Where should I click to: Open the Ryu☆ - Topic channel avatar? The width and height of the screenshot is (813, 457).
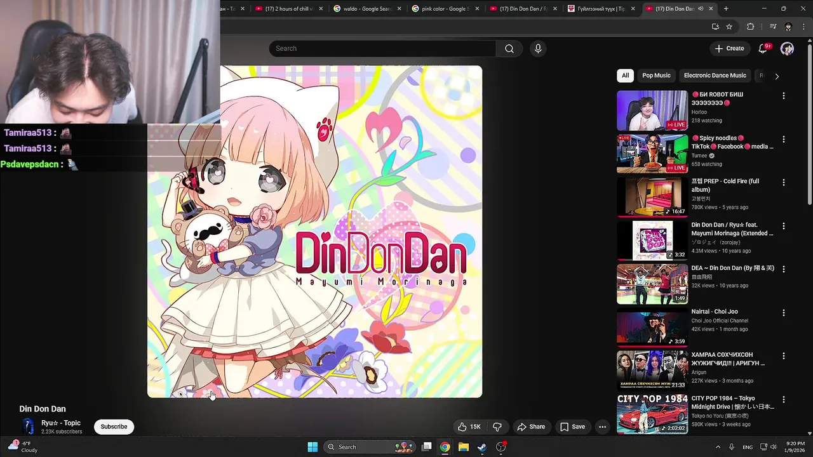click(x=28, y=427)
